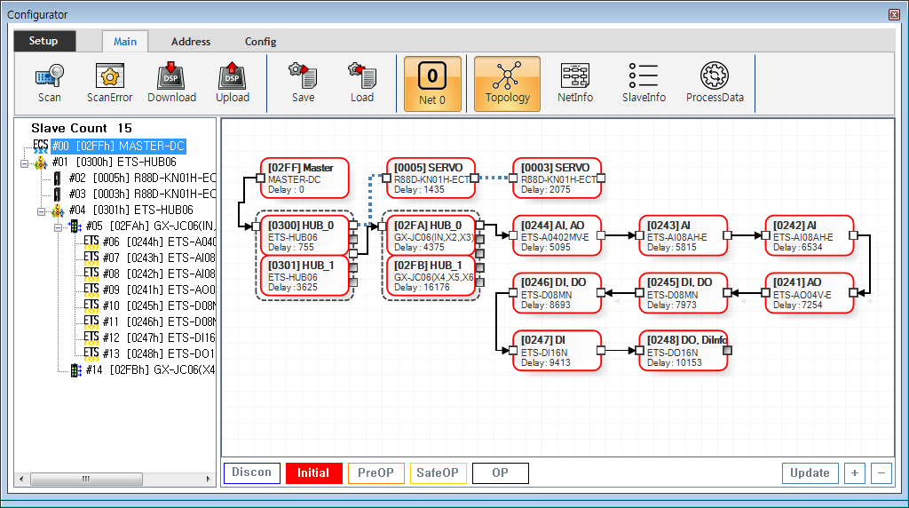Switch to the Address tab

click(x=191, y=42)
